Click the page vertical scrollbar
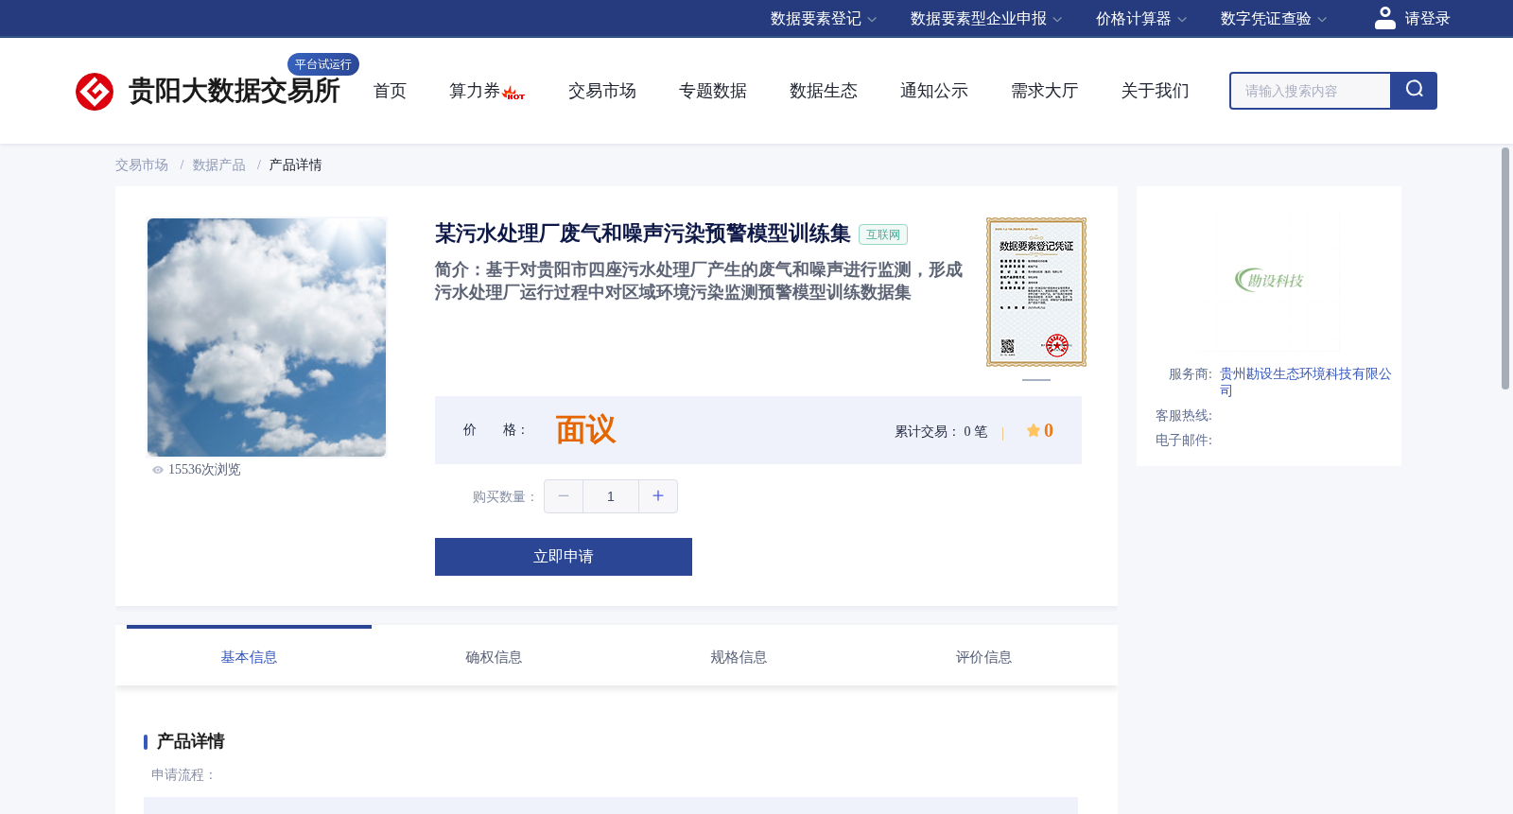This screenshot has width=1513, height=814. tap(1505, 268)
